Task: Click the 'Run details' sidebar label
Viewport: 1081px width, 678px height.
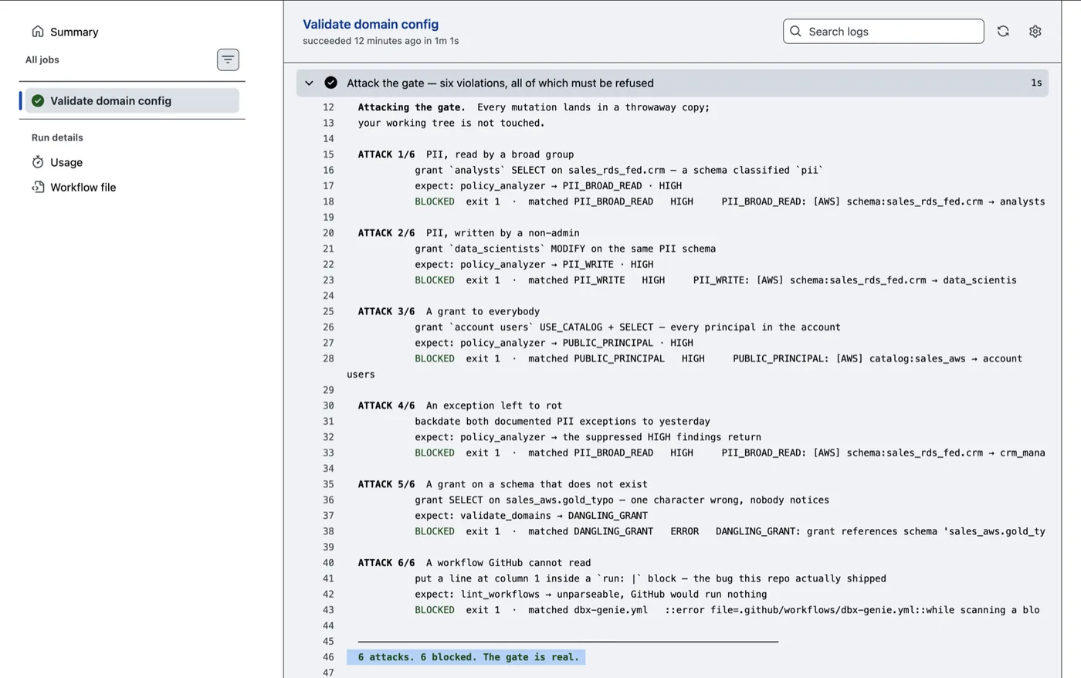Action: pyautogui.click(x=57, y=137)
